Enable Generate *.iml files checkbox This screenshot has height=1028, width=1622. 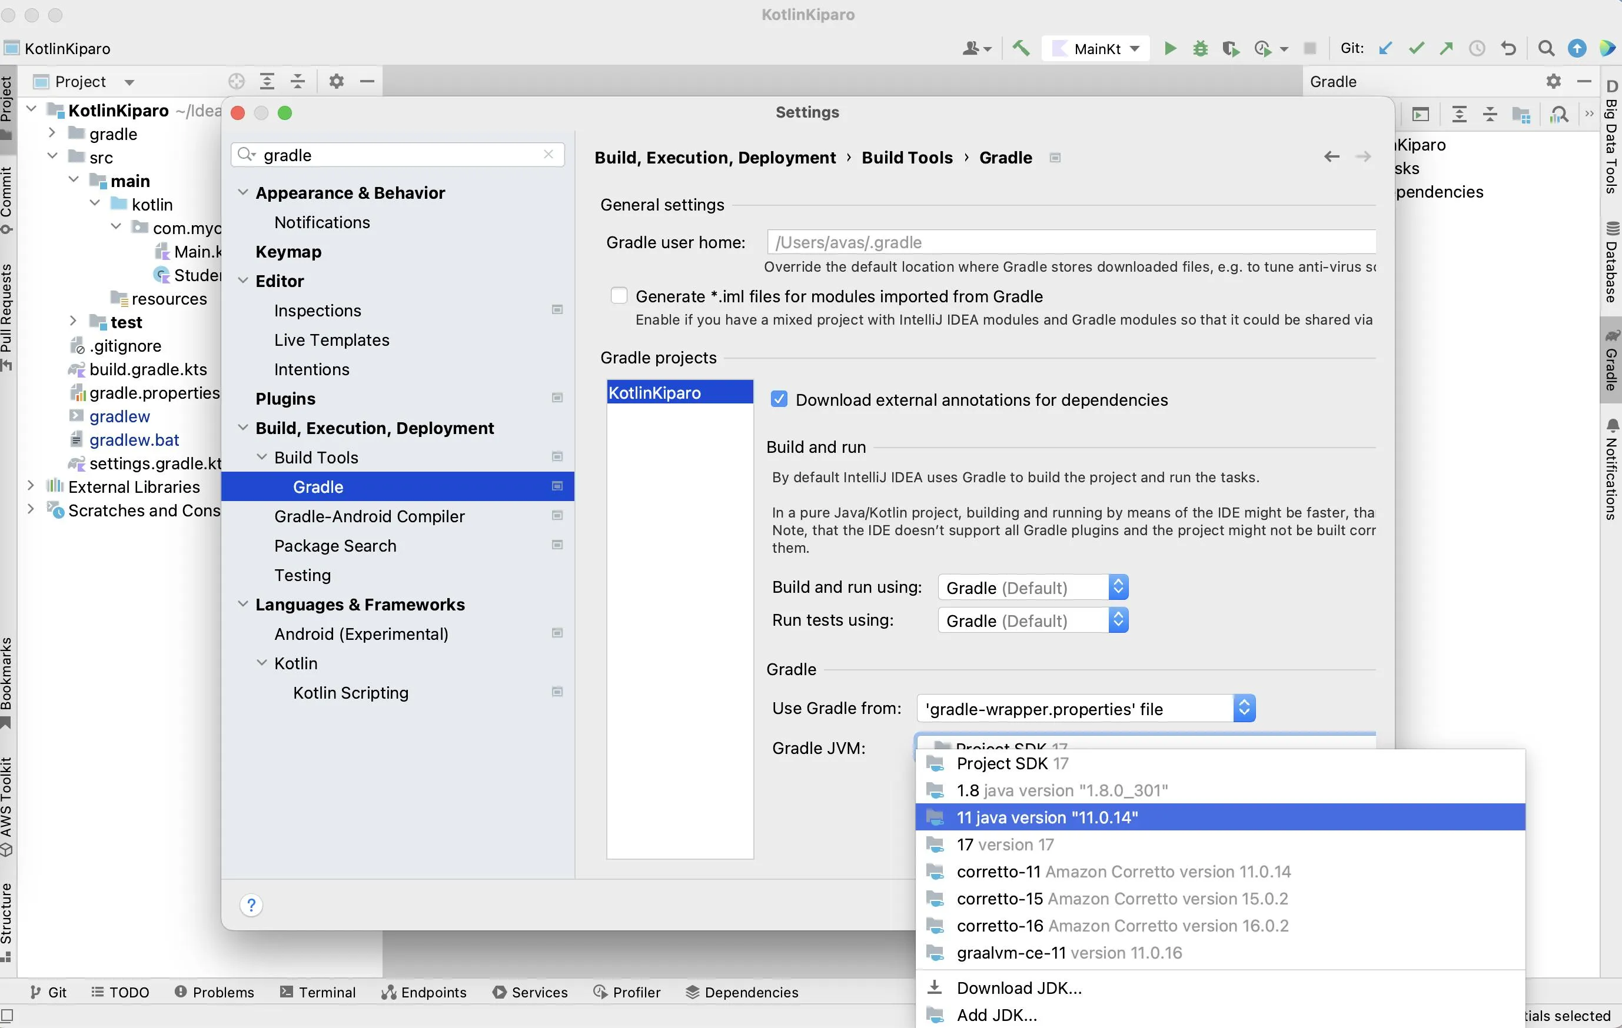pos(619,296)
